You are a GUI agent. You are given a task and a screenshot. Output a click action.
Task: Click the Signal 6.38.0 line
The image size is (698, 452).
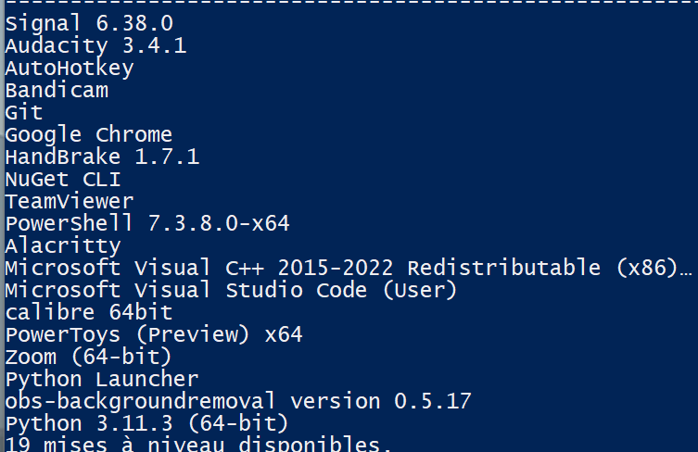coord(89,23)
